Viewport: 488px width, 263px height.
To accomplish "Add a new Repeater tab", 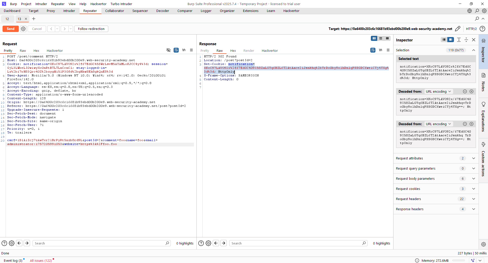I will point(34,19).
